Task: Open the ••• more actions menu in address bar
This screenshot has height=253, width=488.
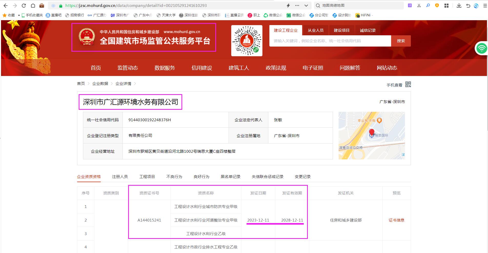Action: (297, 5)
